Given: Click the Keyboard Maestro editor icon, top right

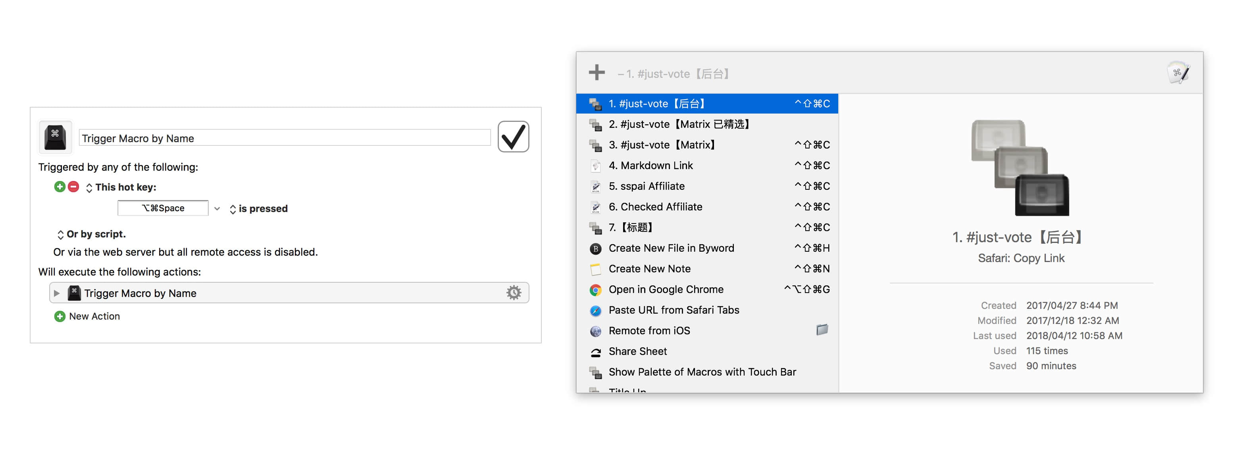Looking at the screenshot, I should (x=1178, y=73).
